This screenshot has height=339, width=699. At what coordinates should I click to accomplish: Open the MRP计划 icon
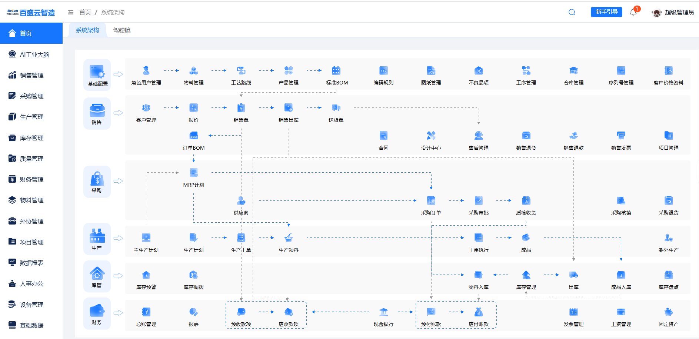193,173
